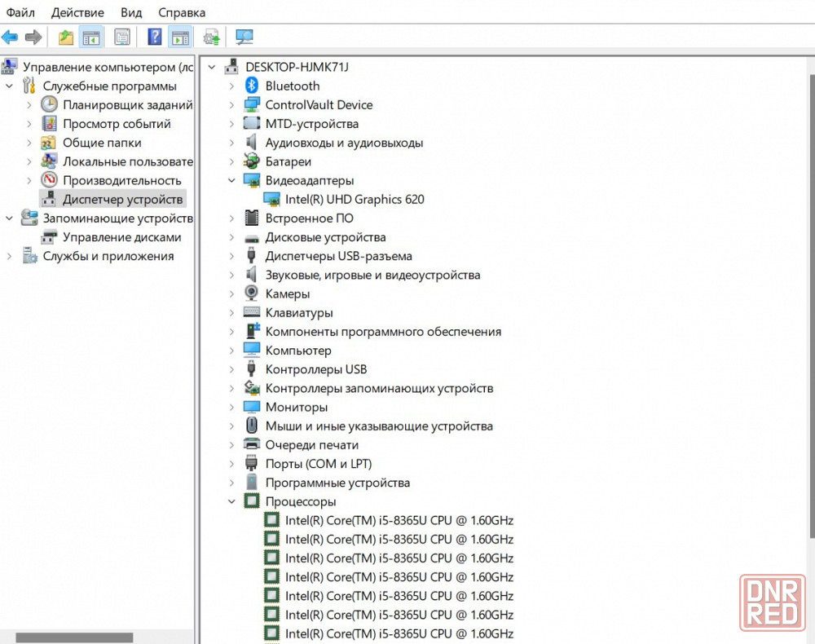Select Программные устройства category
The image size is (815, 644).
coord(337,483)
